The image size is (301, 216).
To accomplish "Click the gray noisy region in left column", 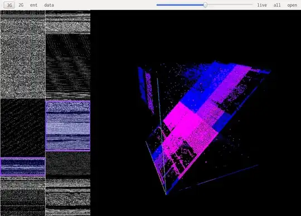I will tap(23, 58).
